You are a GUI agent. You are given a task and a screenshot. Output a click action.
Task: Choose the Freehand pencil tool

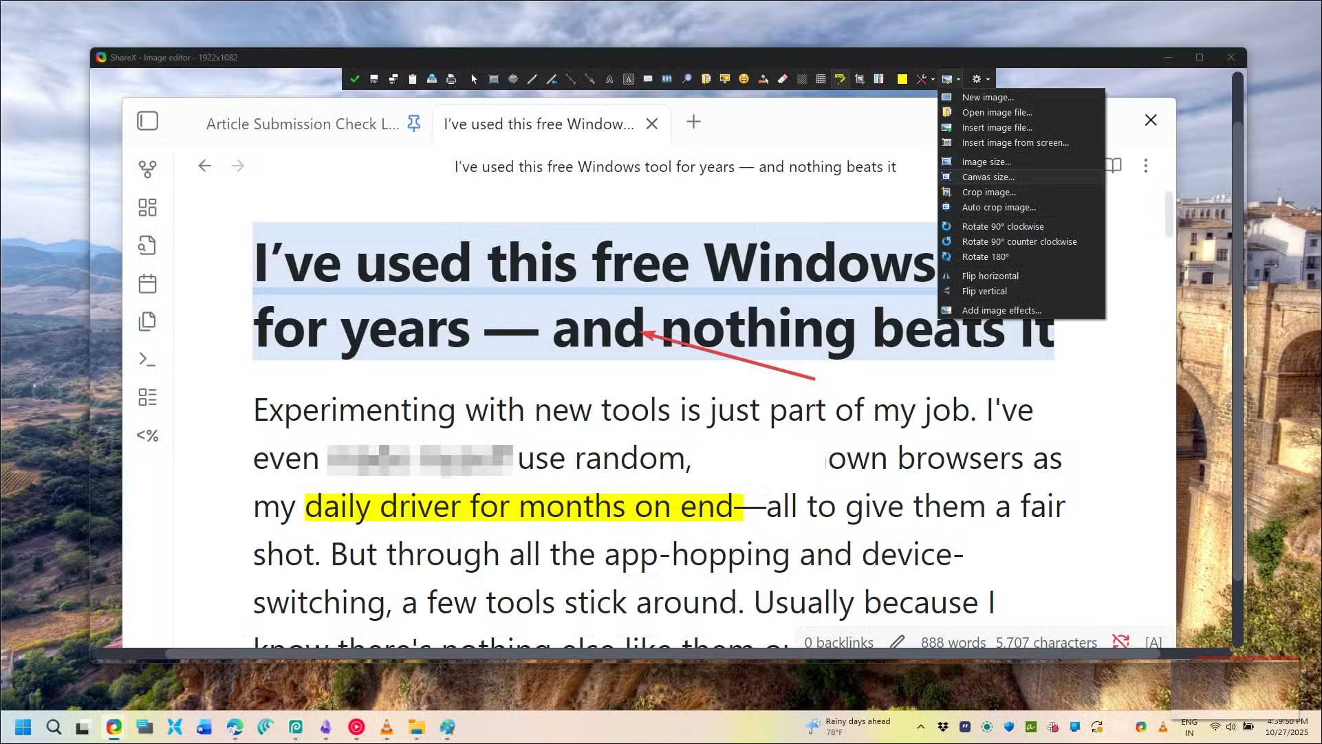pos(532,79)
